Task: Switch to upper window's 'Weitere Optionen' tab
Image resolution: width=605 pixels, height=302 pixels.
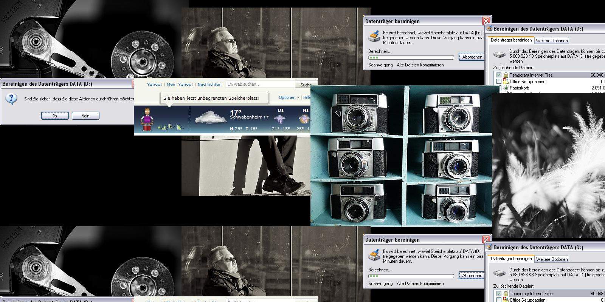Action: pyautogui.click(x=552, y=41)
